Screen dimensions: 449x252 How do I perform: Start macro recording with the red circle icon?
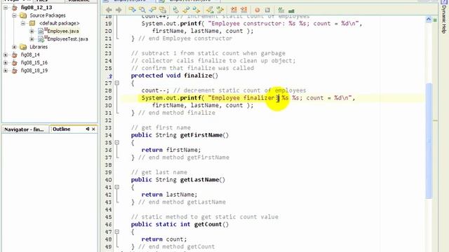coord(257,10)
